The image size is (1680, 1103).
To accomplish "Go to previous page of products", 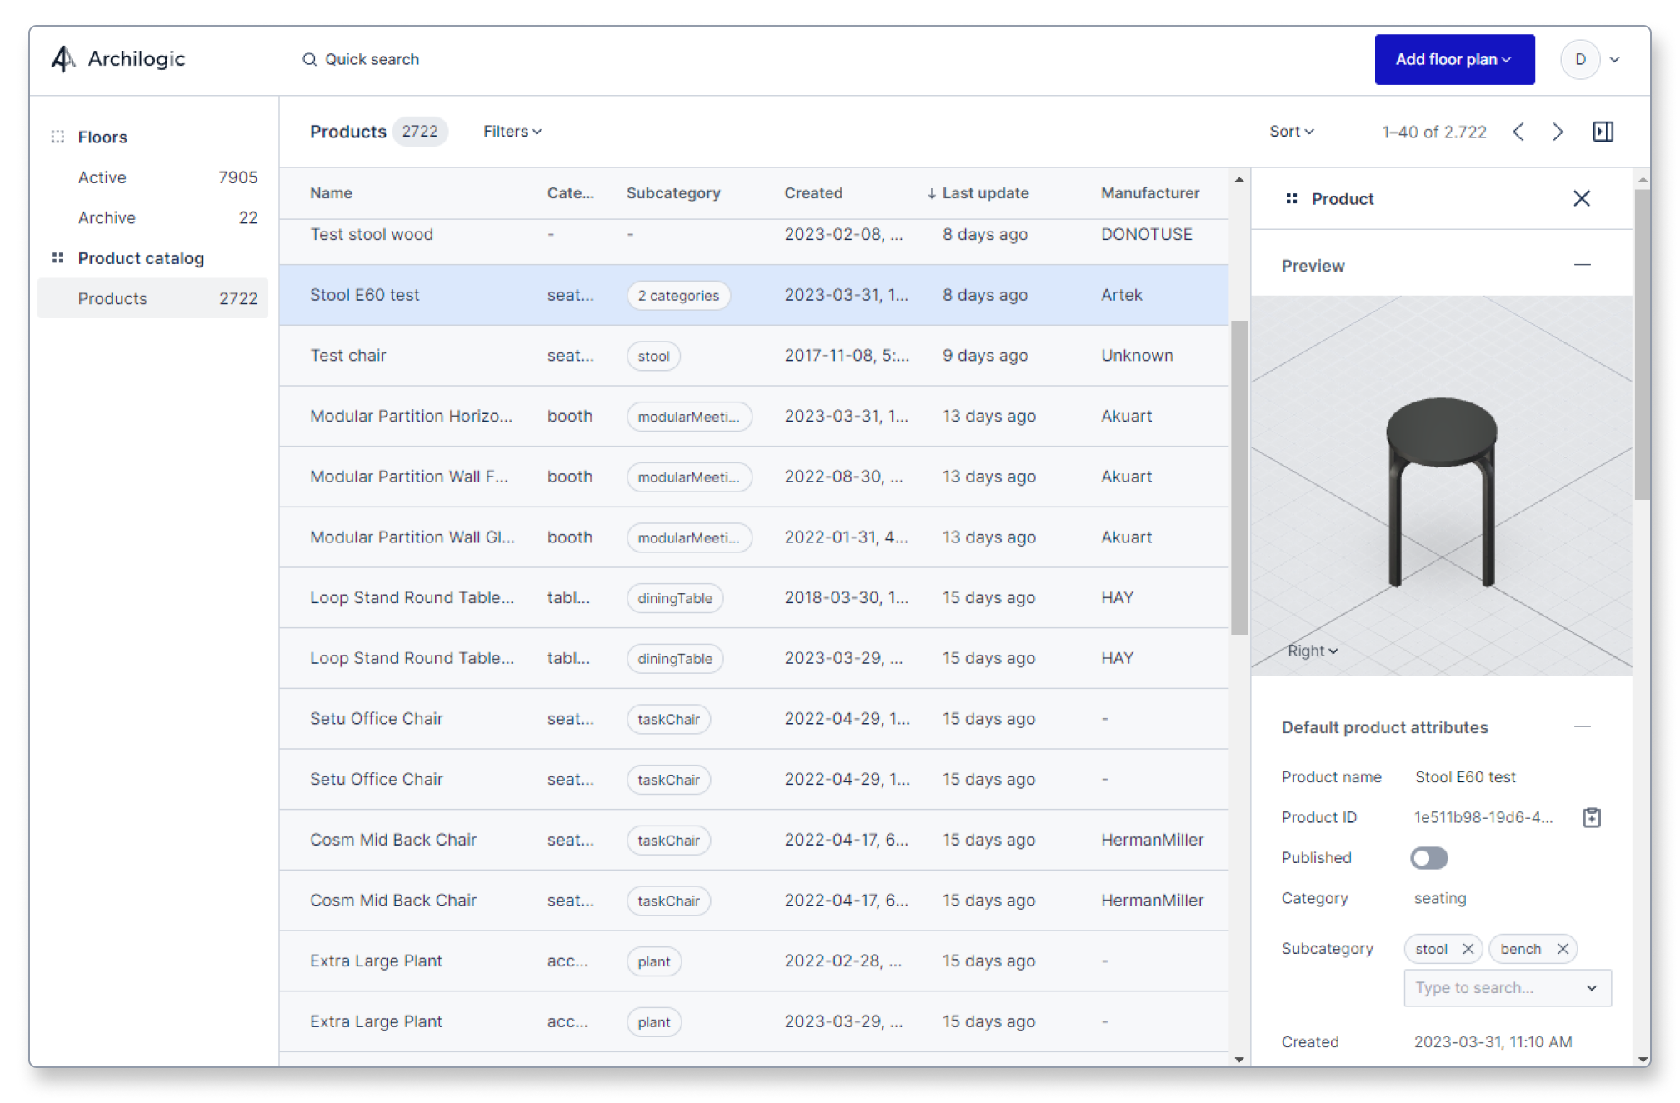I will pyautogui.click(x=1519, y=132).
